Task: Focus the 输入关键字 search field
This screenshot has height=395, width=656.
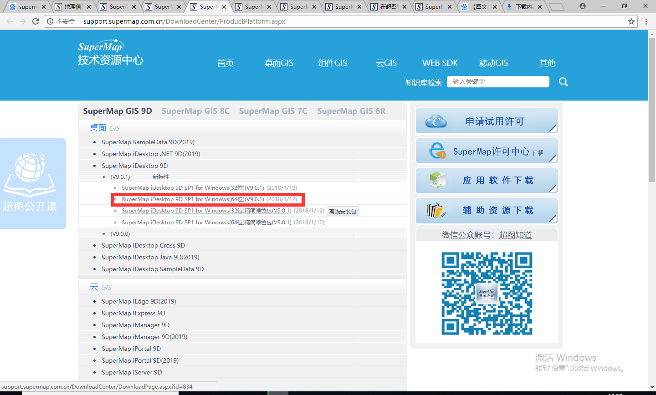Action: (x=498, y=81)
